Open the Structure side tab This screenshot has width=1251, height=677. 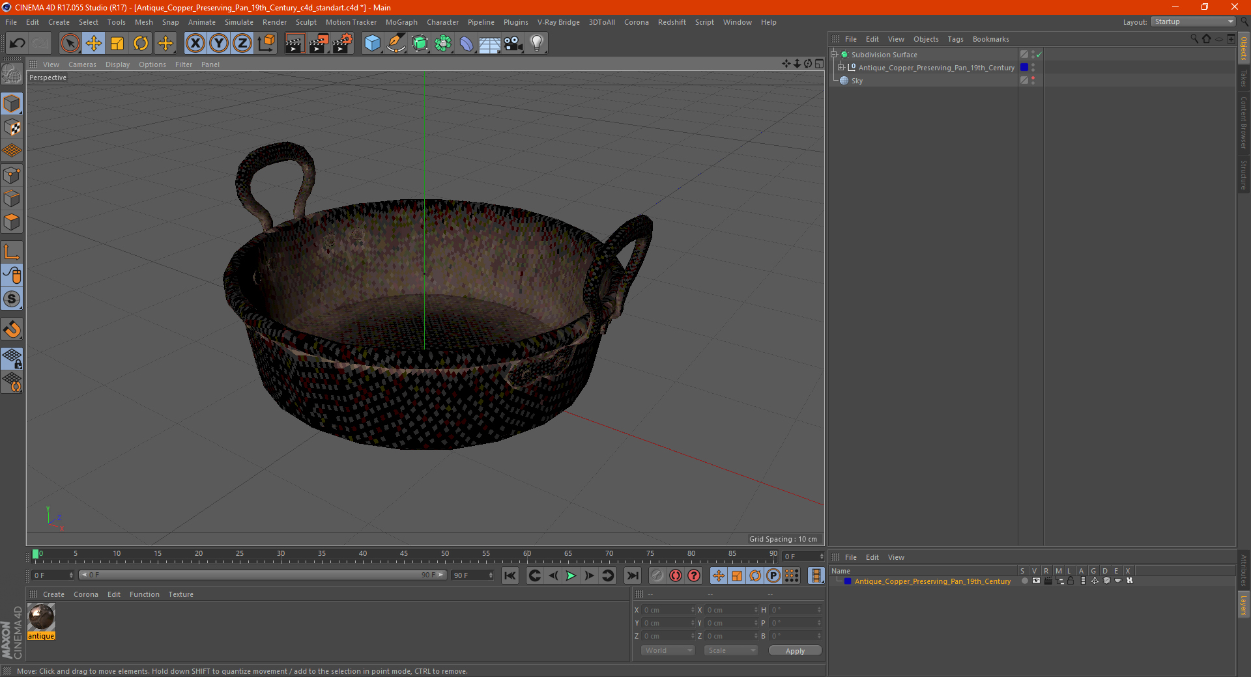click(x=1244, y=174)
